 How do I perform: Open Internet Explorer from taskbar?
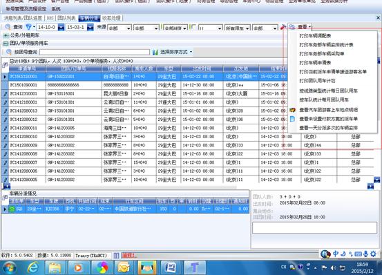pos(33,267)
